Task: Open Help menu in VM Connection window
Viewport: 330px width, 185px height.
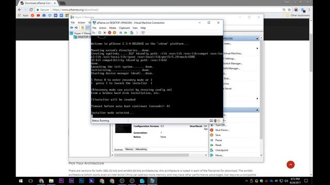Action: (143, 28)
